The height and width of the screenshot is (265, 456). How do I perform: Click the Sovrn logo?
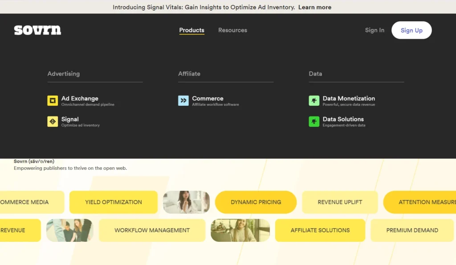37,30
